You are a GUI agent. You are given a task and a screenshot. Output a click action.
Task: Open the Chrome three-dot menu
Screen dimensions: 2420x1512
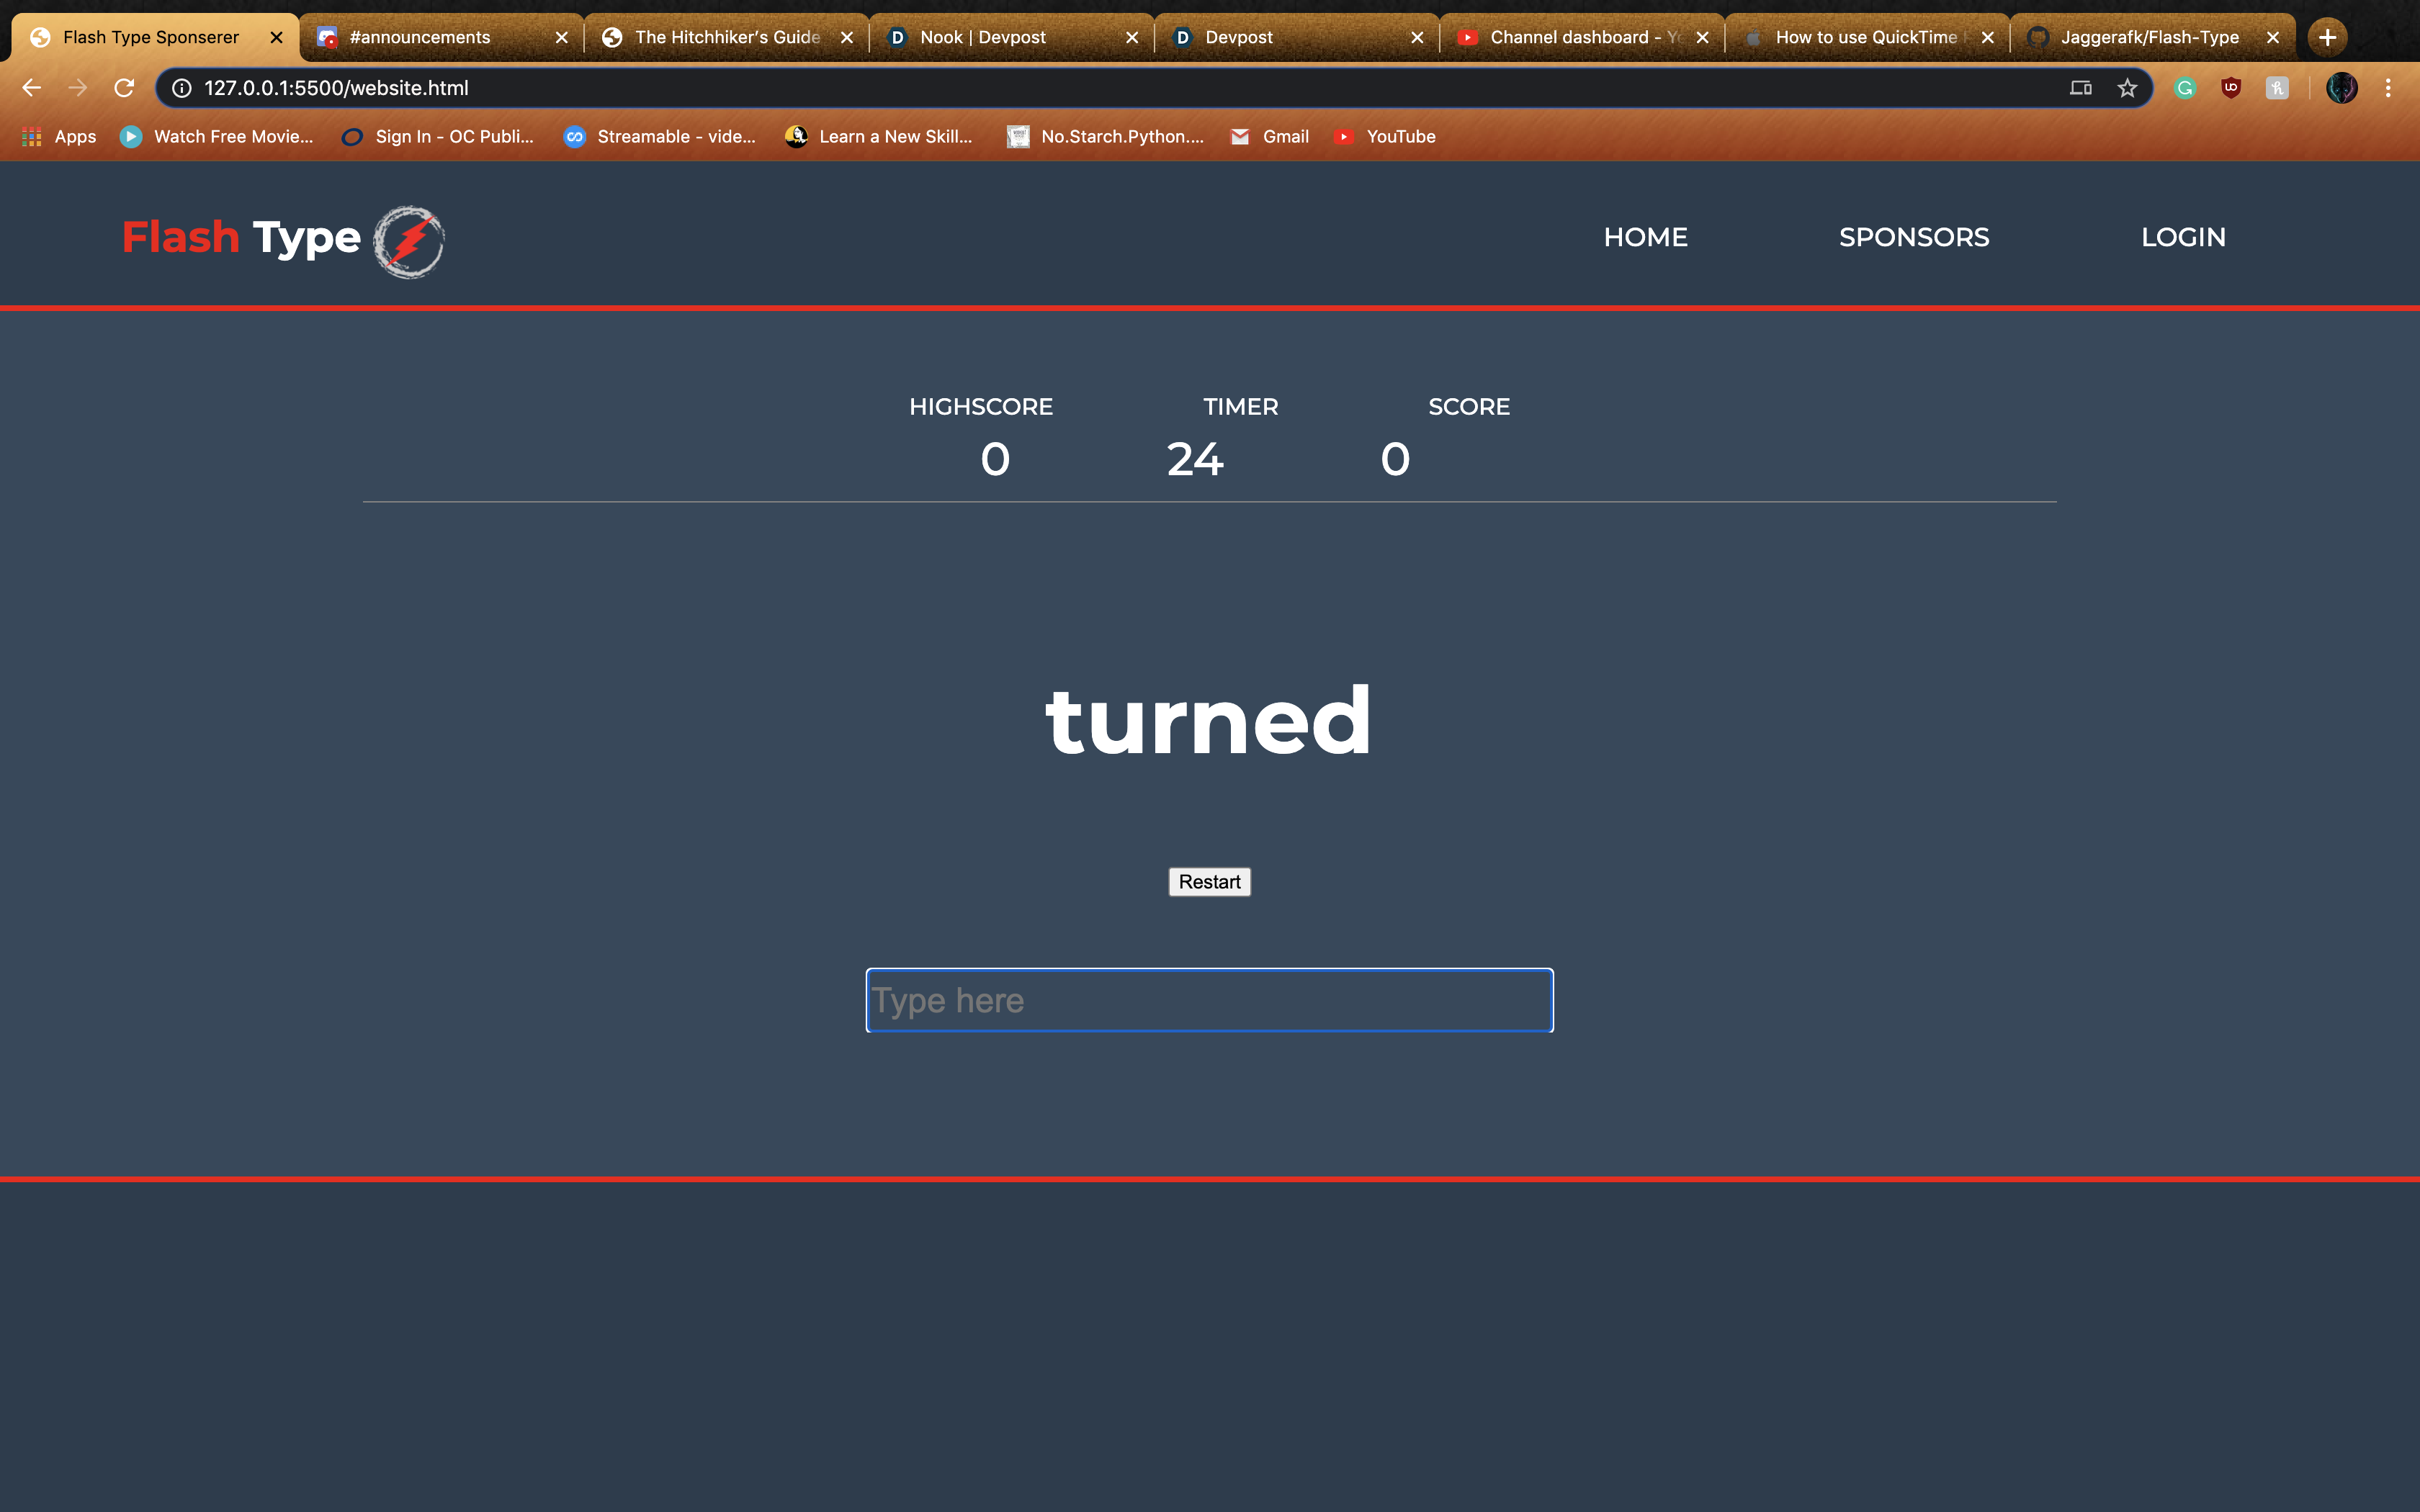(x=2388, y=88)
